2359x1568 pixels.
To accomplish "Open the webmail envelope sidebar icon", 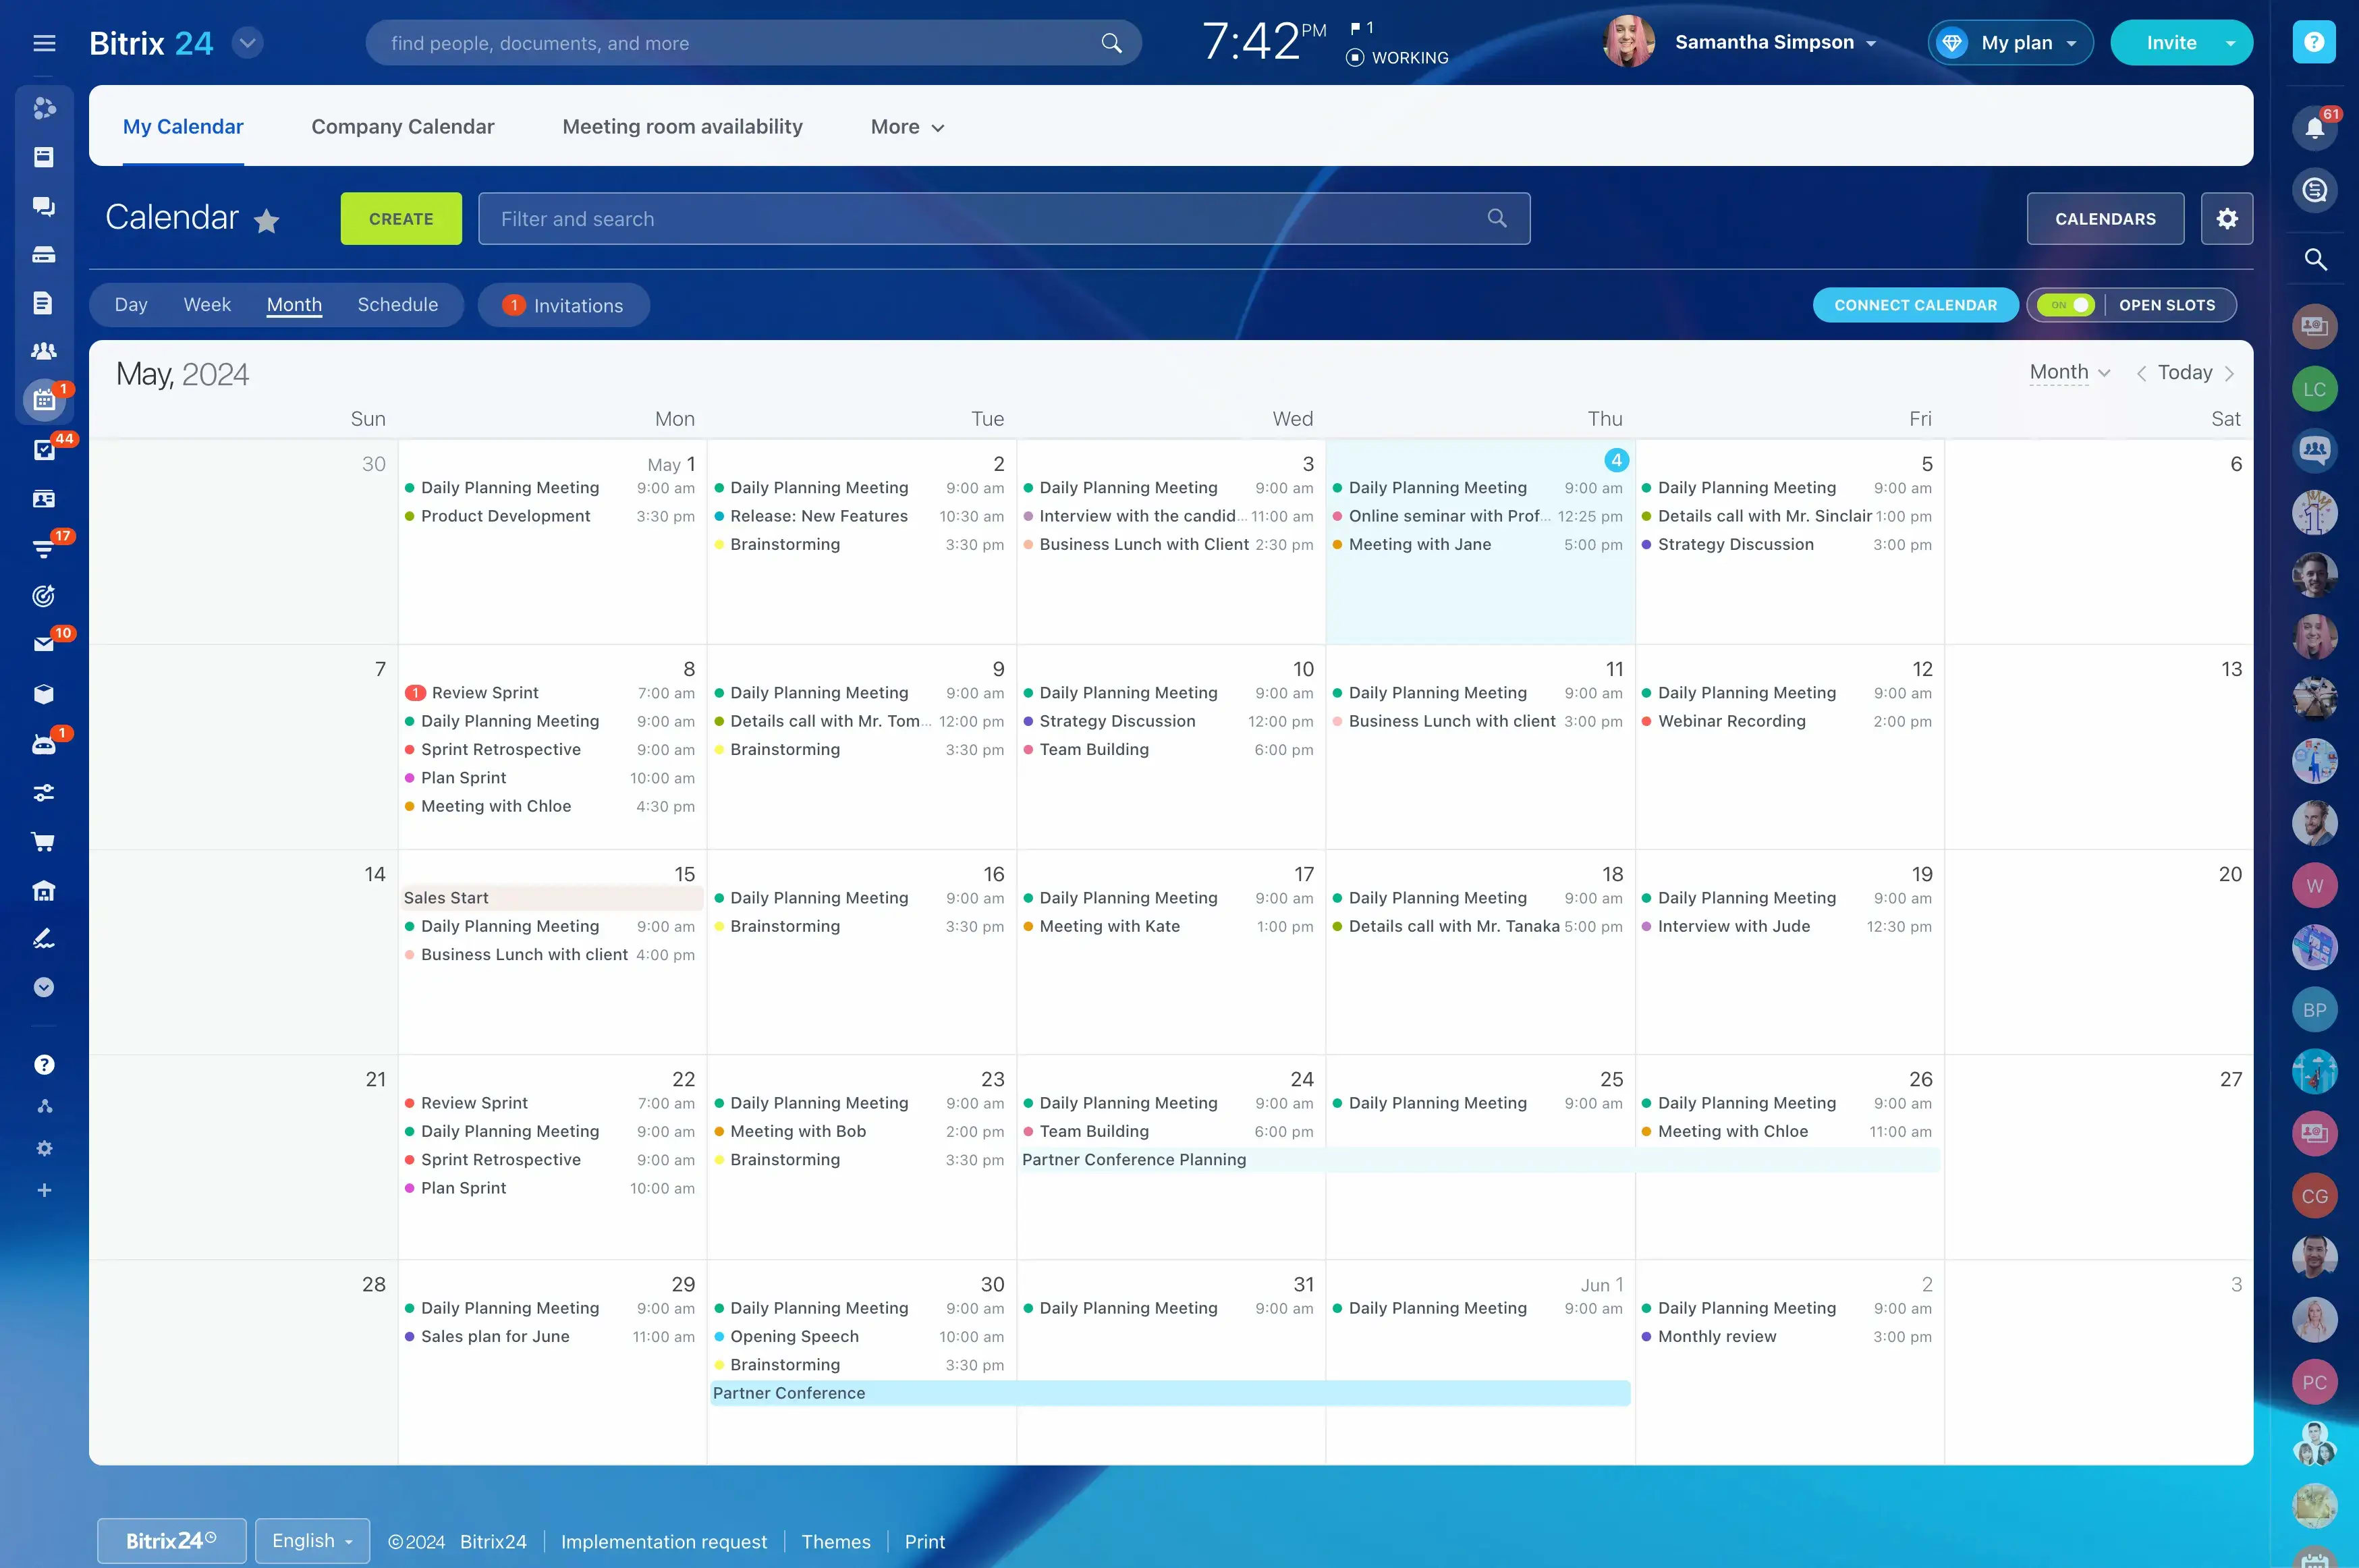I will pos(43,645).
